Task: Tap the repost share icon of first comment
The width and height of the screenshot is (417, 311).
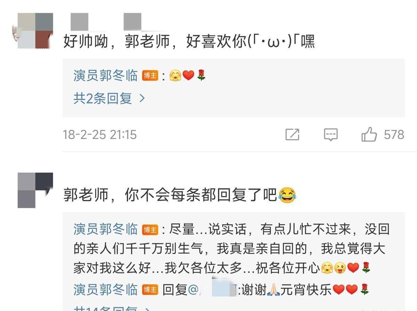Action: coord(292,134)
